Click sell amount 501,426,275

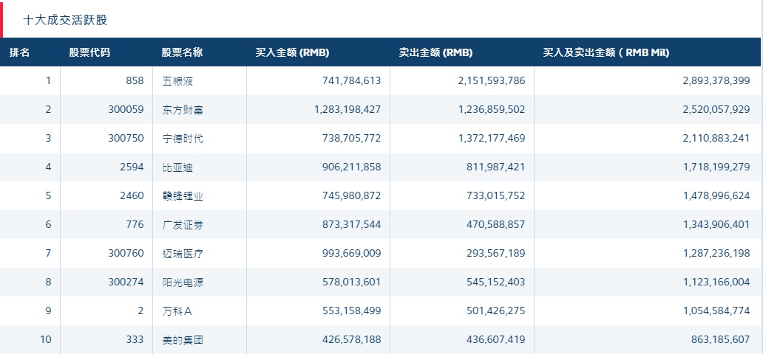[x=496, y=310]
